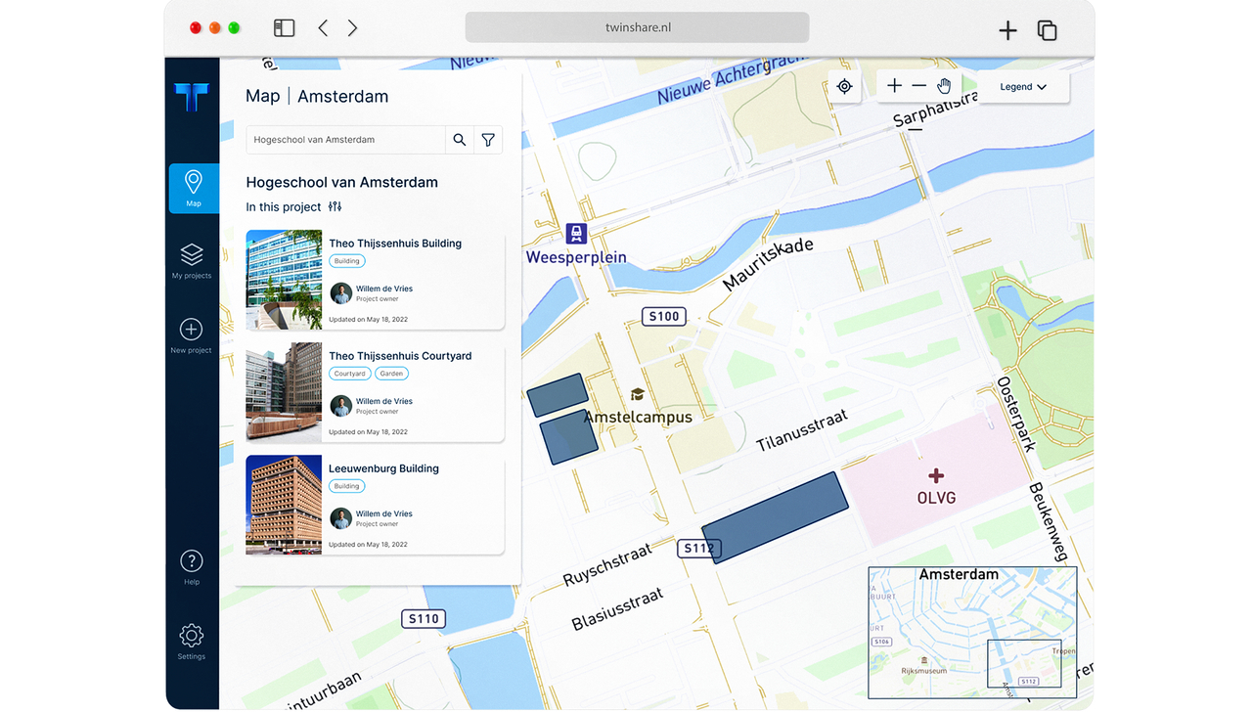Adjust project settings sliders icon
The image size is (1252, 712).
pyautogui.click(x=335, y=206)
